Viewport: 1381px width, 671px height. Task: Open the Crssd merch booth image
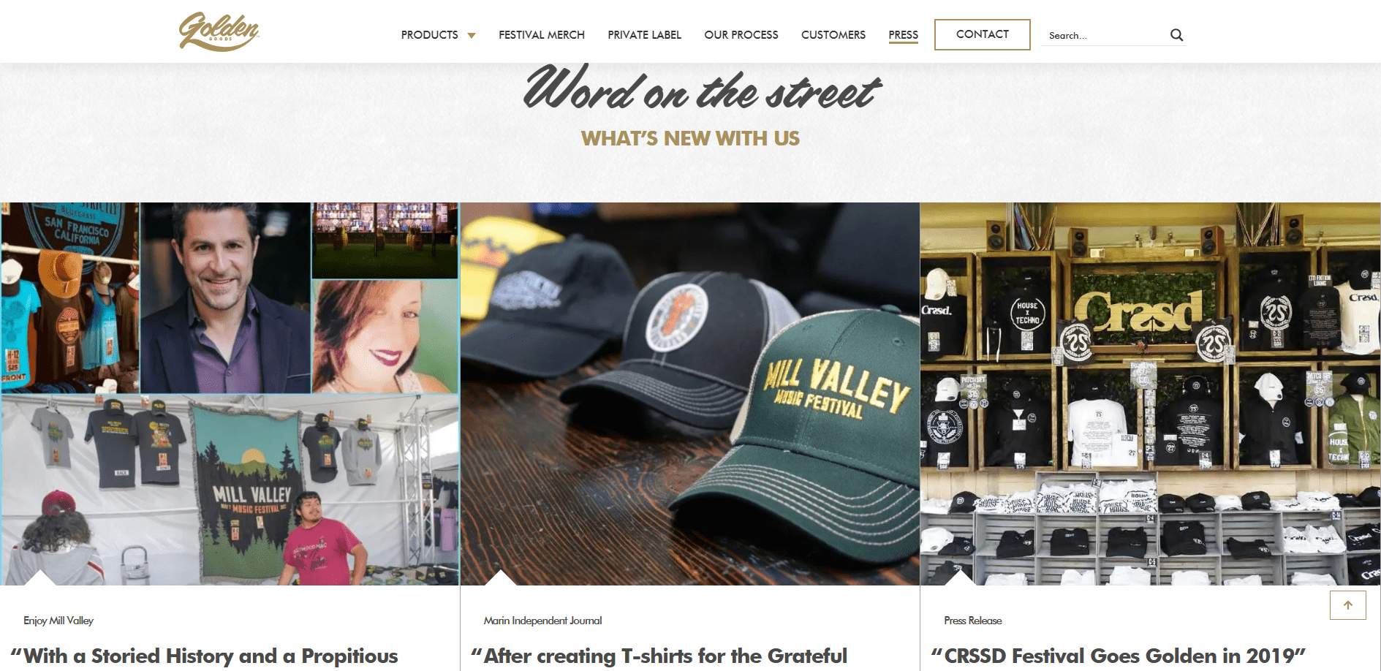[x=1150, y=394]
